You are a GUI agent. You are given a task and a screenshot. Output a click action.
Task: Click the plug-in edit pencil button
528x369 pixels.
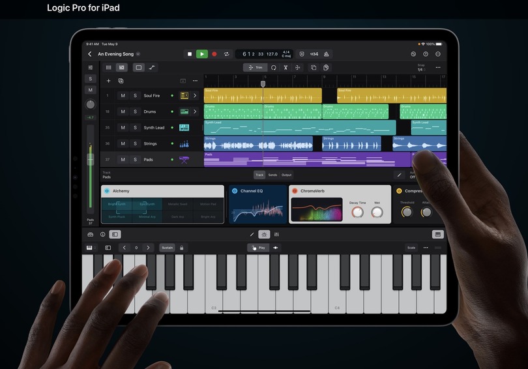coord(400,175)
